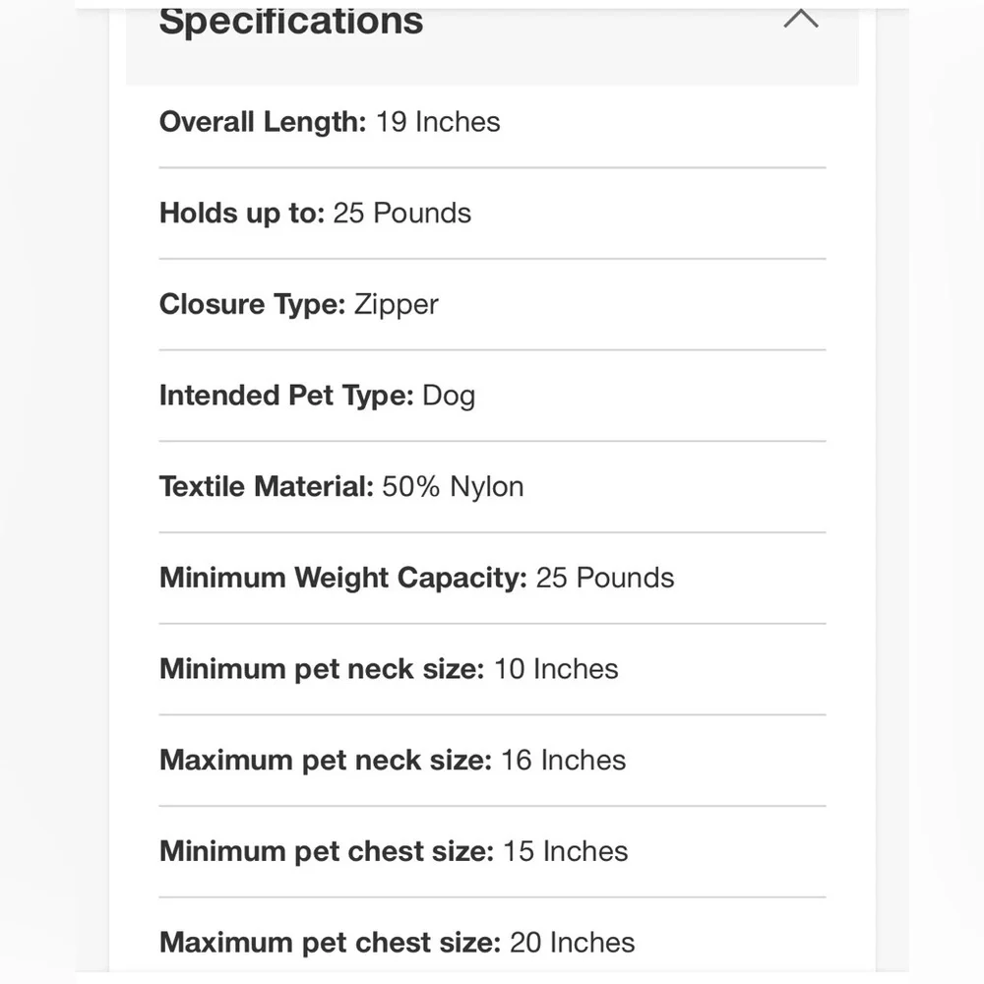Select the Minimum pet chest size row

[x=492, y=851]
